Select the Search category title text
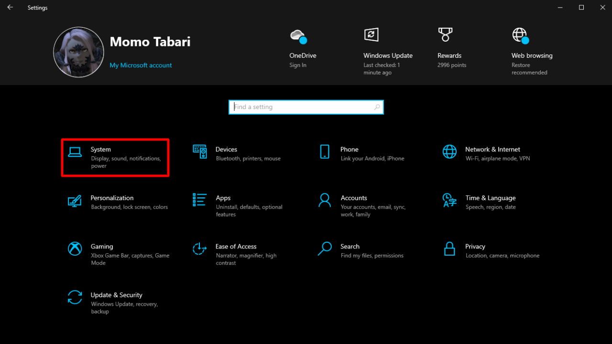 click(350, 247)
